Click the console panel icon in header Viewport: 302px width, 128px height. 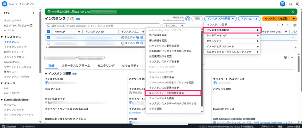pos(283,4)
